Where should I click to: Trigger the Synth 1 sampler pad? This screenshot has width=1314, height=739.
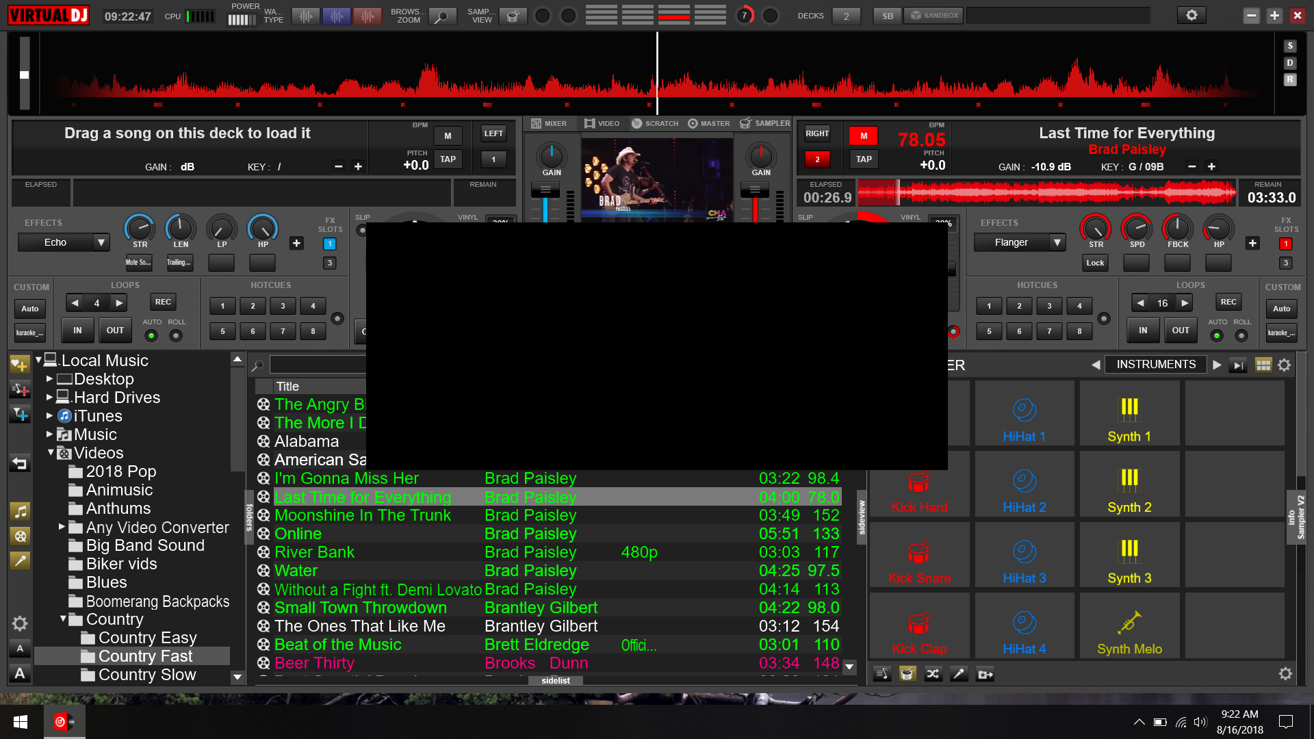click(x=1129, y=413)
